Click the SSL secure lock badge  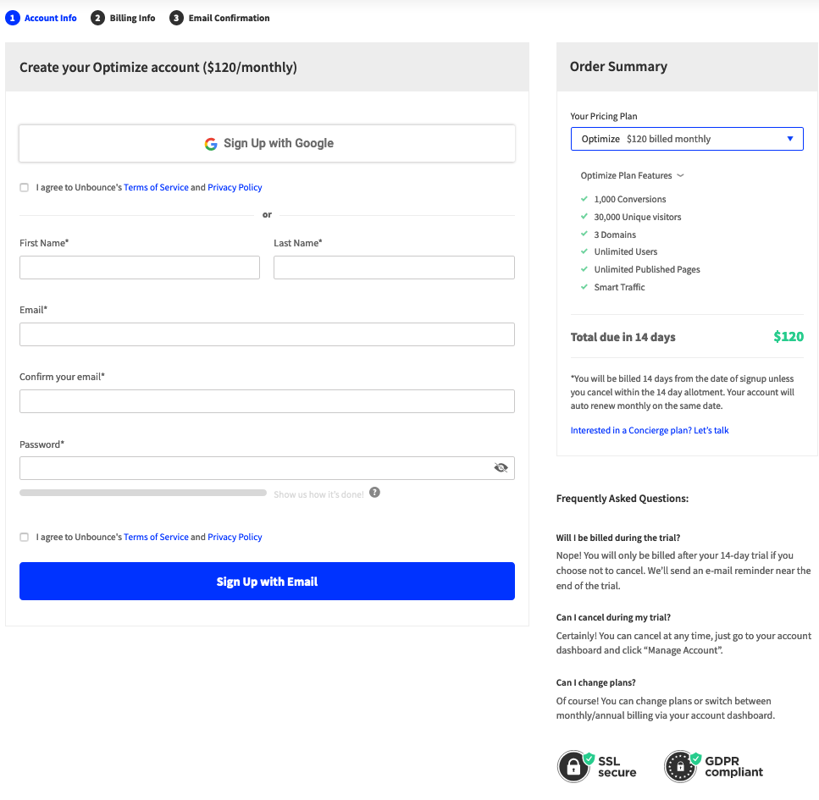pos(574,767)
